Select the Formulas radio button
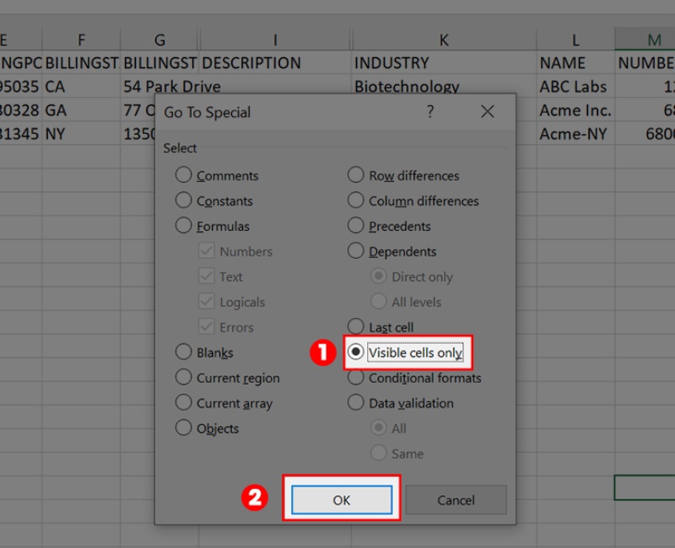Image resolution: width=675 pixels, height=548 pixels. [184, 226]
